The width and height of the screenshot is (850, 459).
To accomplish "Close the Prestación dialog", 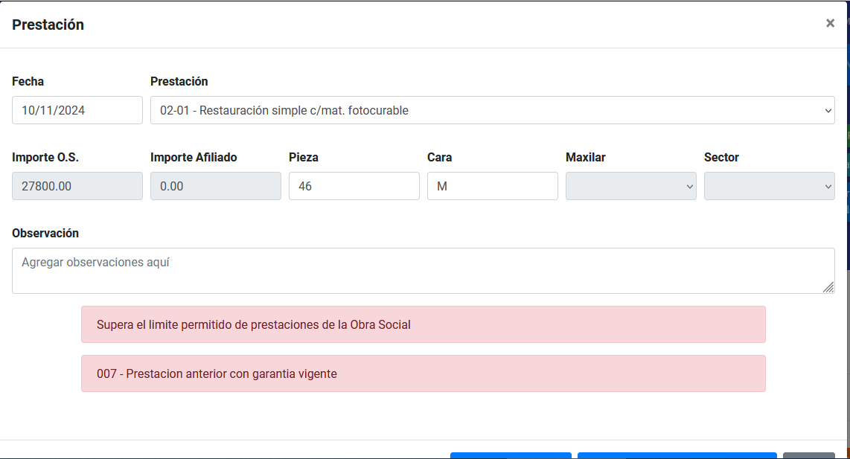I will [830, 23].
